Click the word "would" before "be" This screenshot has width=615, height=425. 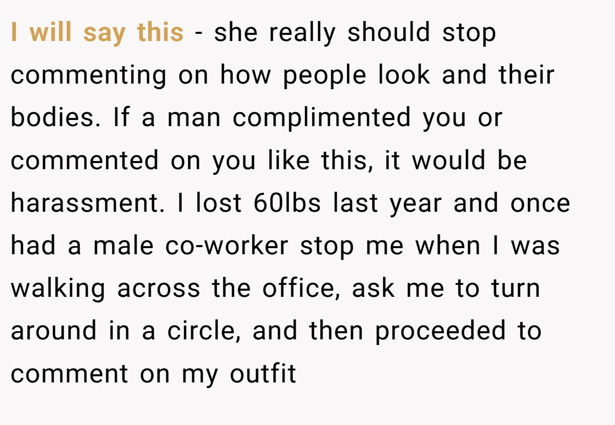pyautogui.click(x=449, y=160)
